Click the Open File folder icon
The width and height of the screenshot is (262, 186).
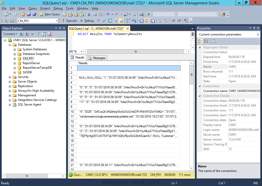point(23,14)
